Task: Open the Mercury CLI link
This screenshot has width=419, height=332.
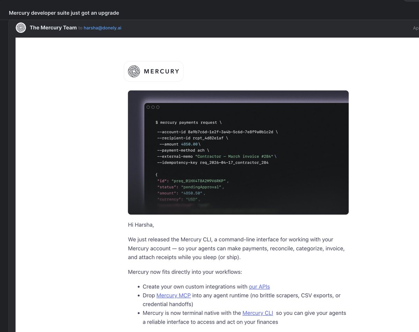Action: 258,313
